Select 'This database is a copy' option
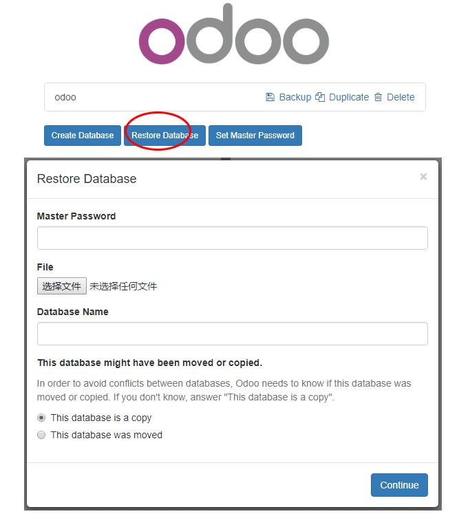Viewport: 459px width, 516px height. (41, 418)
